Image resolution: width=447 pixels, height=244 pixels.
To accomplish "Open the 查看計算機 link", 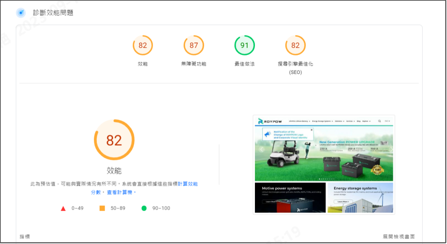I will pyautogui.click(x=121, y=192).
